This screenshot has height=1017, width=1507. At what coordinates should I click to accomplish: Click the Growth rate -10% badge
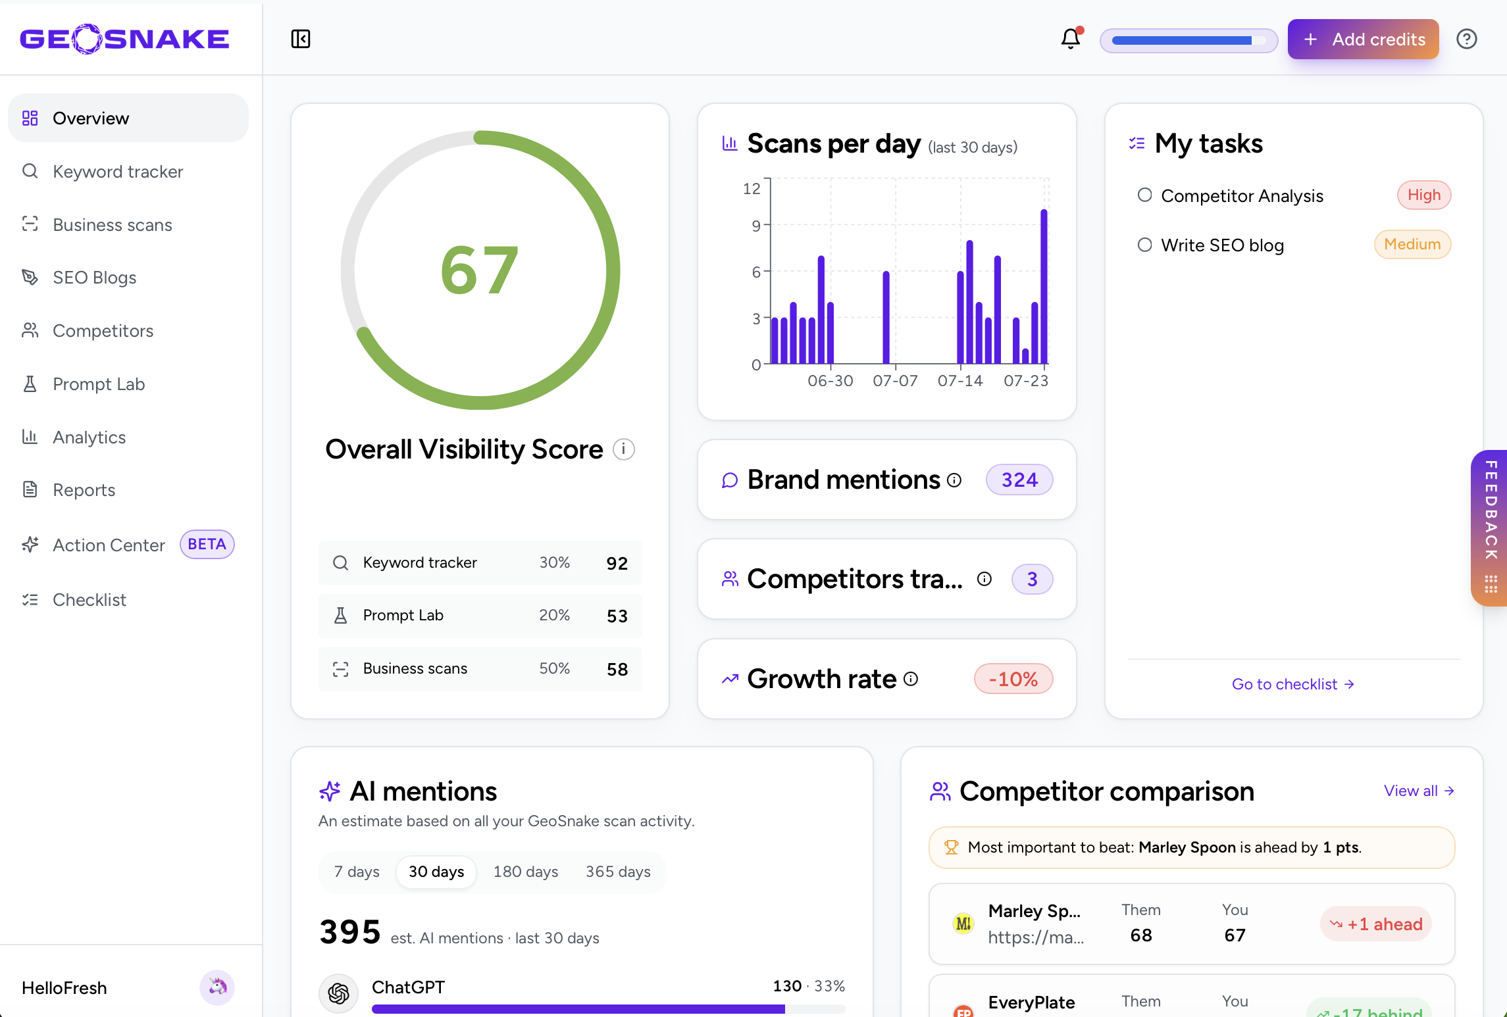pyautogui.click(x=1013, y=679)
